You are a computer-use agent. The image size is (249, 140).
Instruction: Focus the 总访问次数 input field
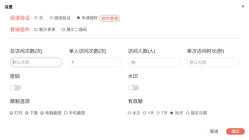tap(36, 62)
